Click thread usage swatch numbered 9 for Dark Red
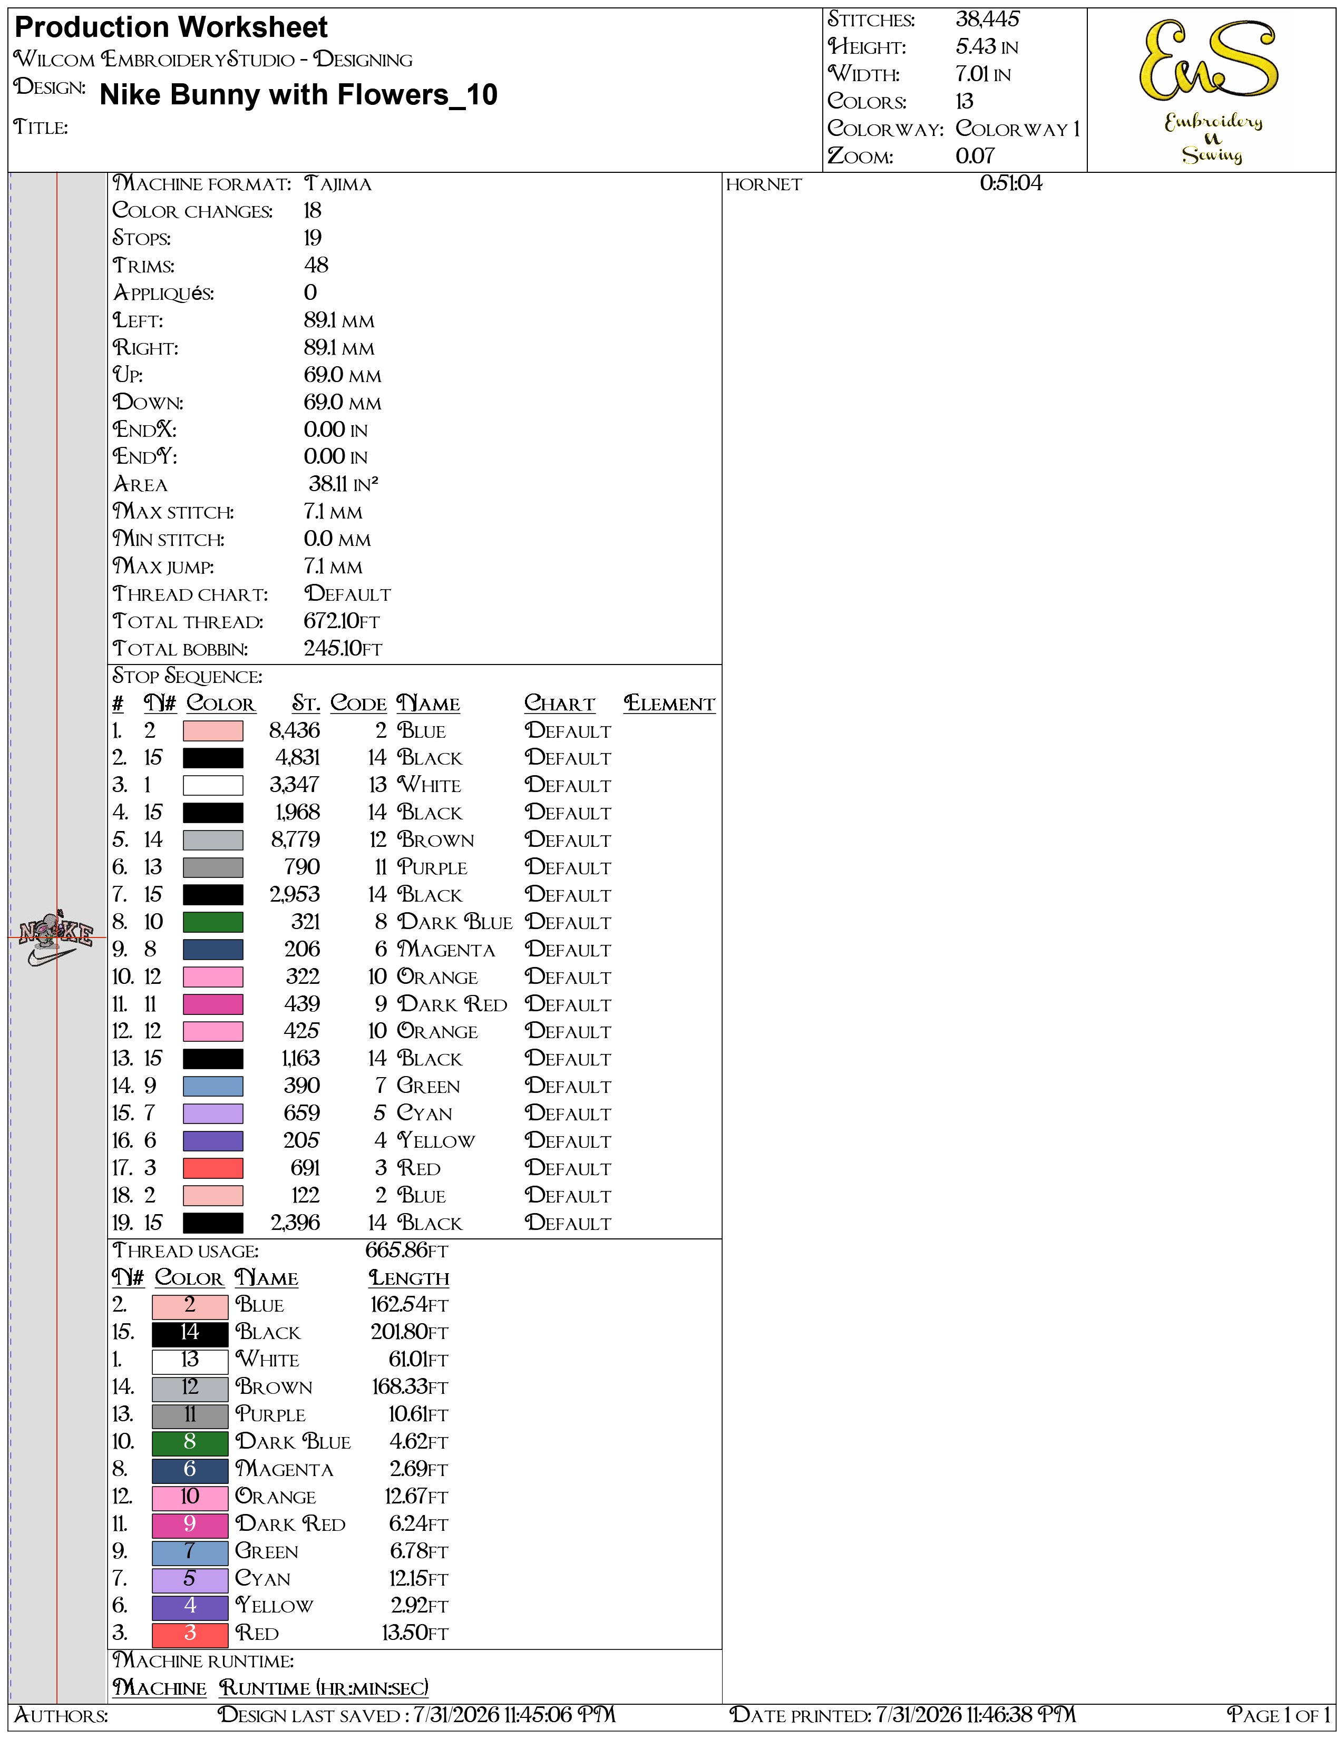Image resolution: width=1344 pixels, height=1739 pixels. pyautogui.click(x=190, y=1525)
